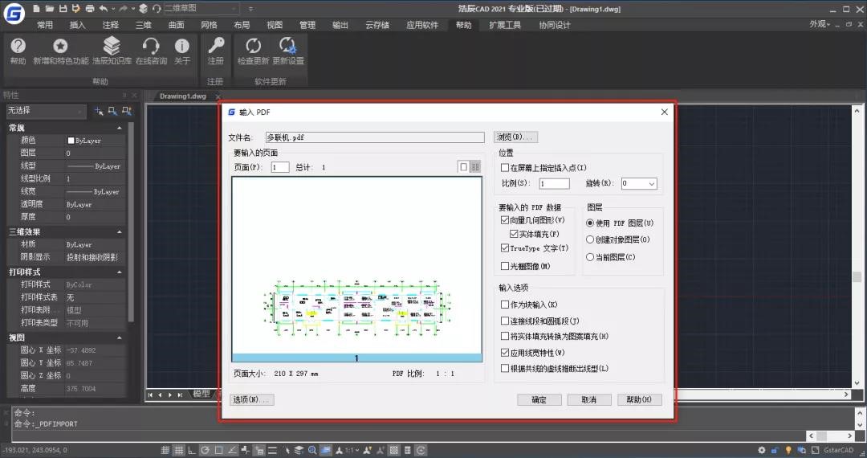Click the Redo arrow icon
Screen dimensions: 867x458
coord(124,8)
